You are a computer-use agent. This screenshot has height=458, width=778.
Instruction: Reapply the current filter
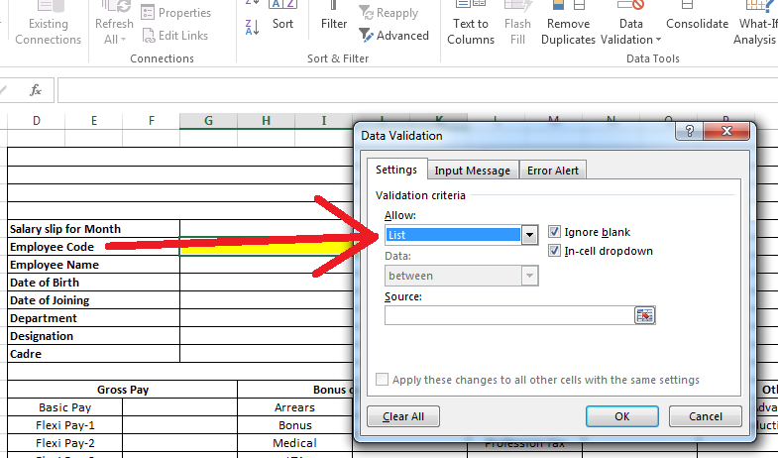(389, 13)
